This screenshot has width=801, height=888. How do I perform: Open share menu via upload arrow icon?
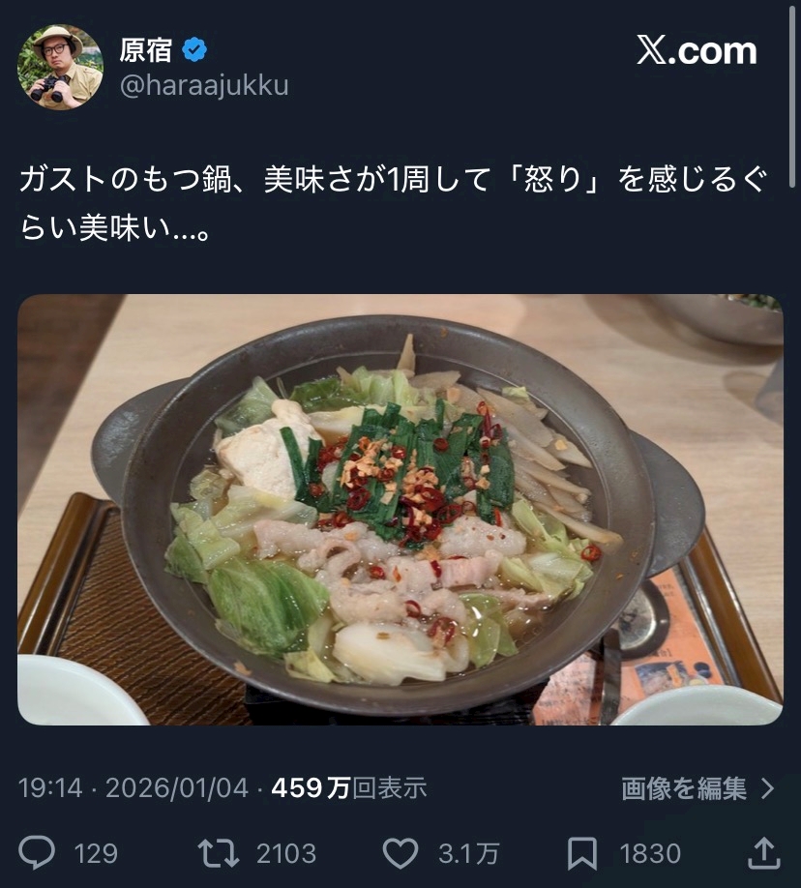(x=764, y=853)
